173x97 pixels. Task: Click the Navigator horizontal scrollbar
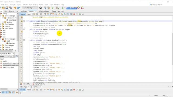tap(9, 89)
